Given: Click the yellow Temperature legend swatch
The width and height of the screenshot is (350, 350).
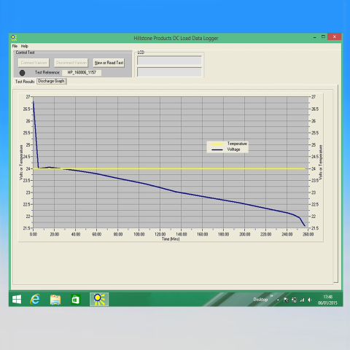Looking at the screenshot, I should [217, 144].
